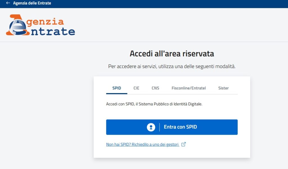Screen dimensions: 288x169
Task: Click the user avatar icon on SPID button
Action: click(x=151, y=127)
